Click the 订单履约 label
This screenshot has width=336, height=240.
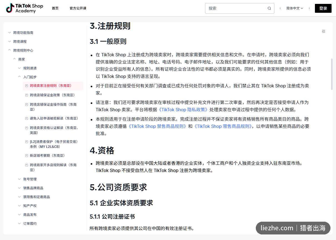pyautogui.click(x=30, y=224)
